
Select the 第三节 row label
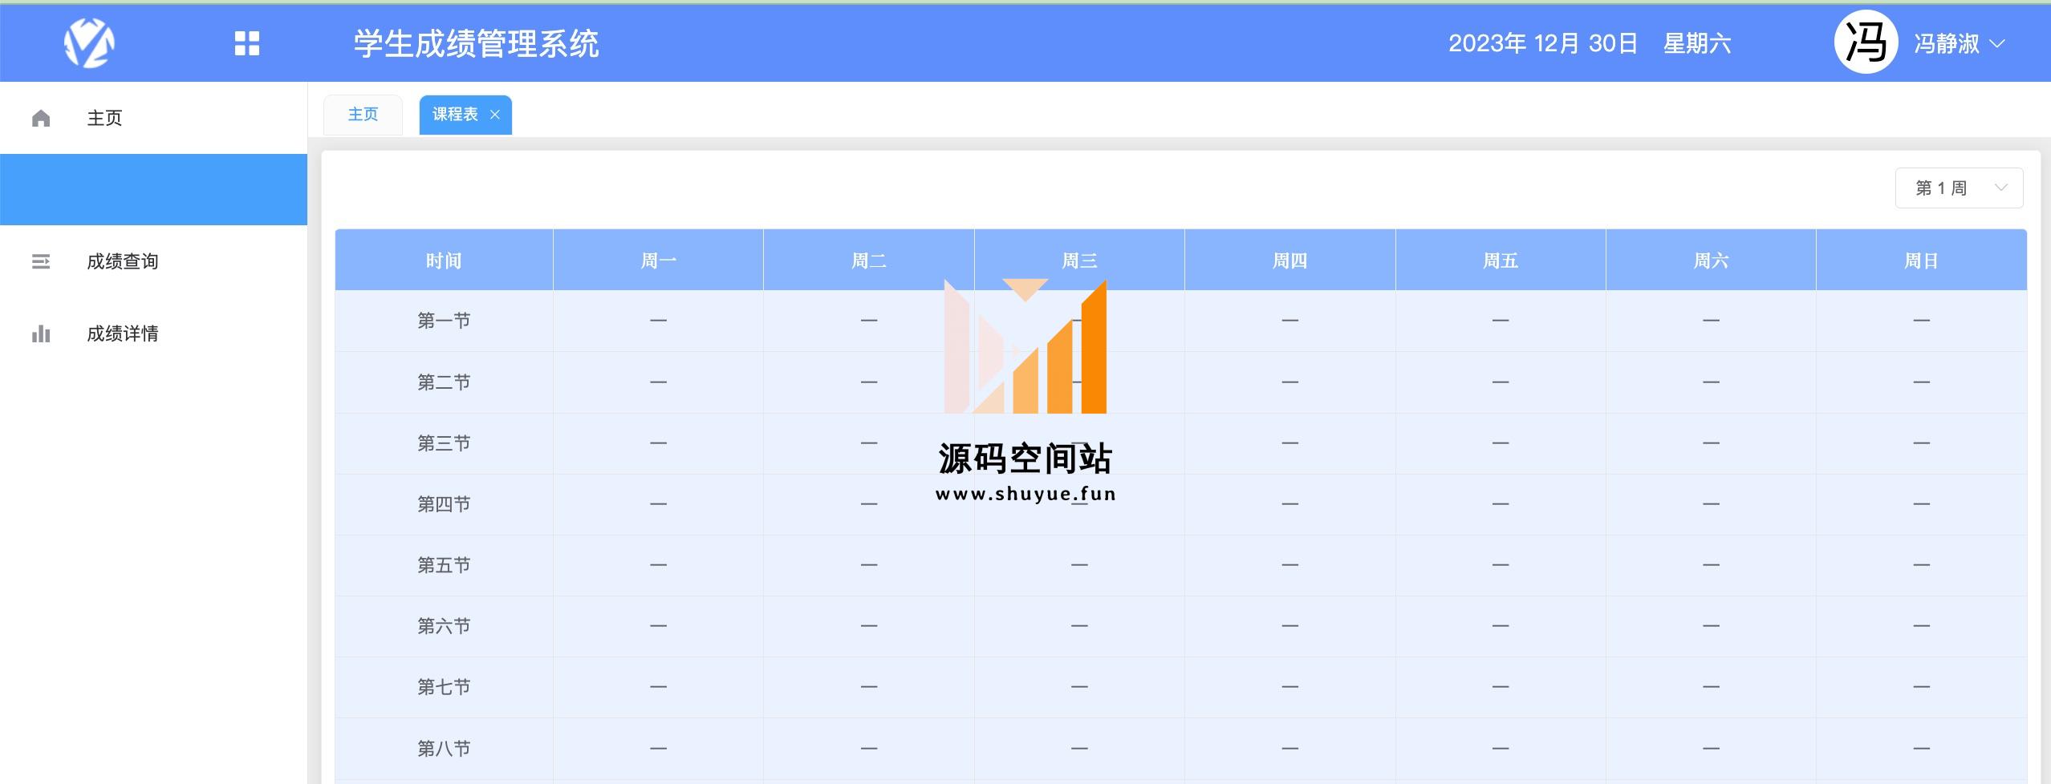[444, 443]
